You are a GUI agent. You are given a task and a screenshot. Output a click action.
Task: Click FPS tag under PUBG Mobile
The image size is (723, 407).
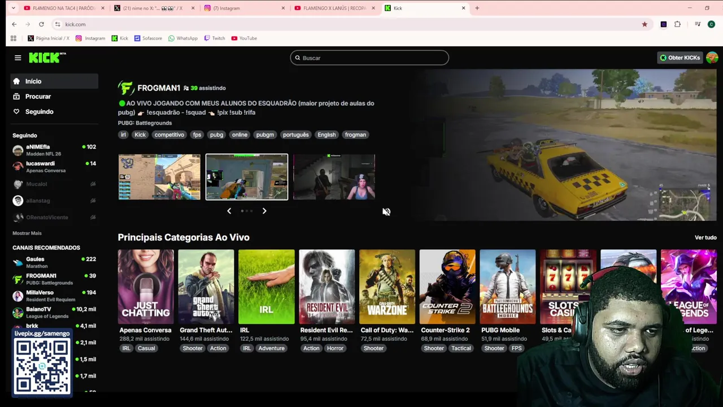tap(517, 348)
